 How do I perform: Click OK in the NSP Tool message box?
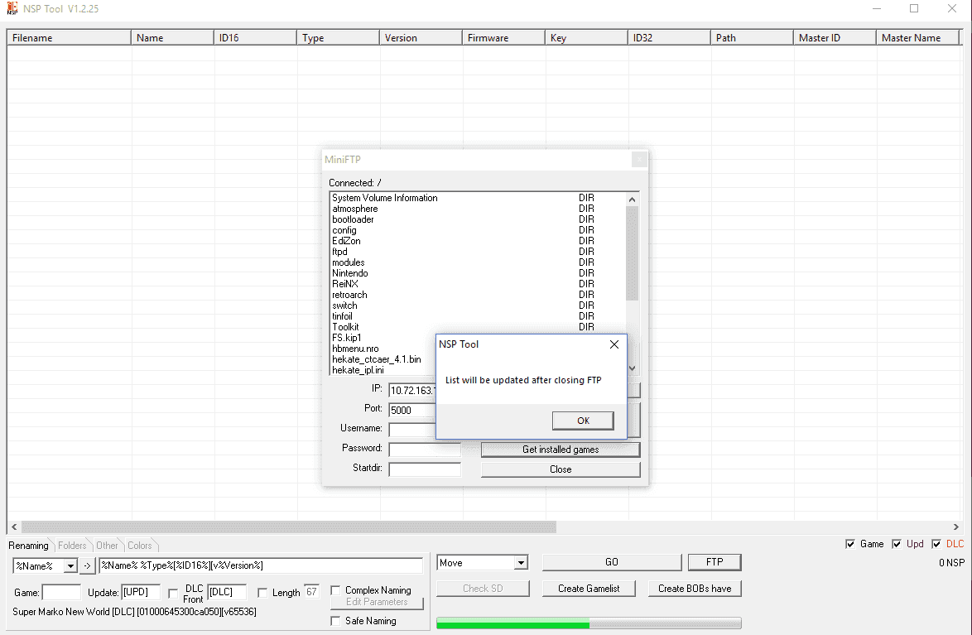[583, 421]
